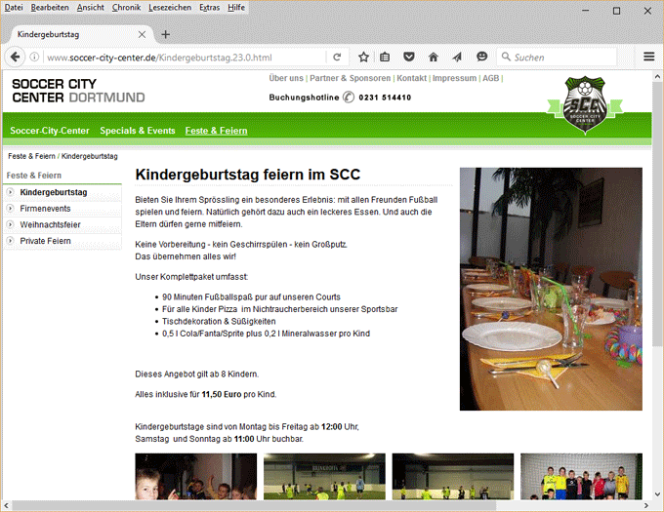Open the Hilfe menu
This screenshot has width=664, height=512.
click(x=236, y=7)
